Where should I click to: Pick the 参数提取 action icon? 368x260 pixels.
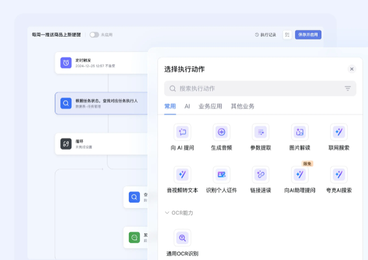tap(260, 132)
